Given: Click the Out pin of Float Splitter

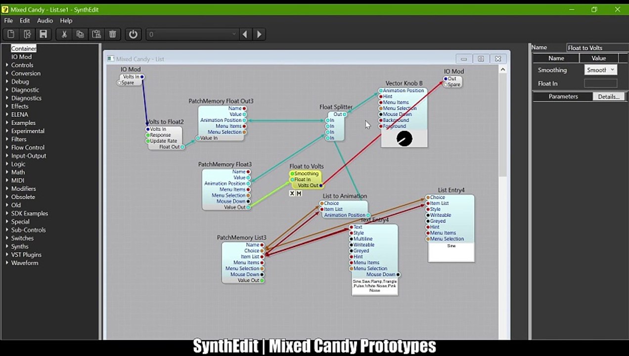Looking at the screenshot, I should [x=345, y=114].
